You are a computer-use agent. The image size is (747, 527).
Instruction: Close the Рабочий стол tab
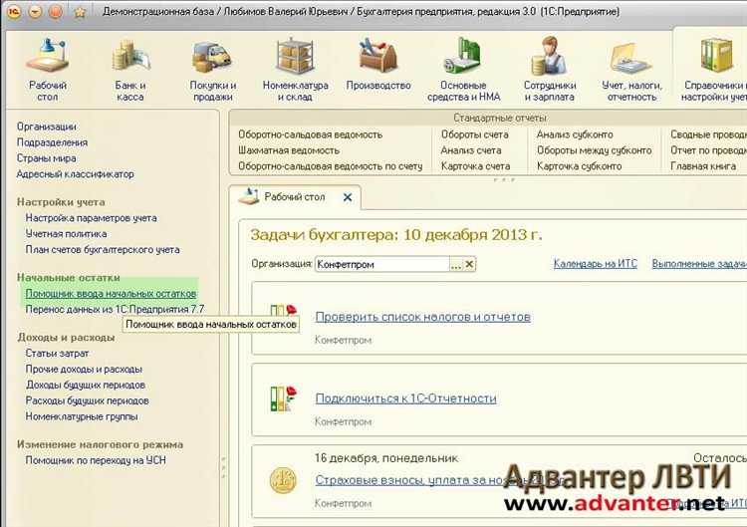[347, 197]
